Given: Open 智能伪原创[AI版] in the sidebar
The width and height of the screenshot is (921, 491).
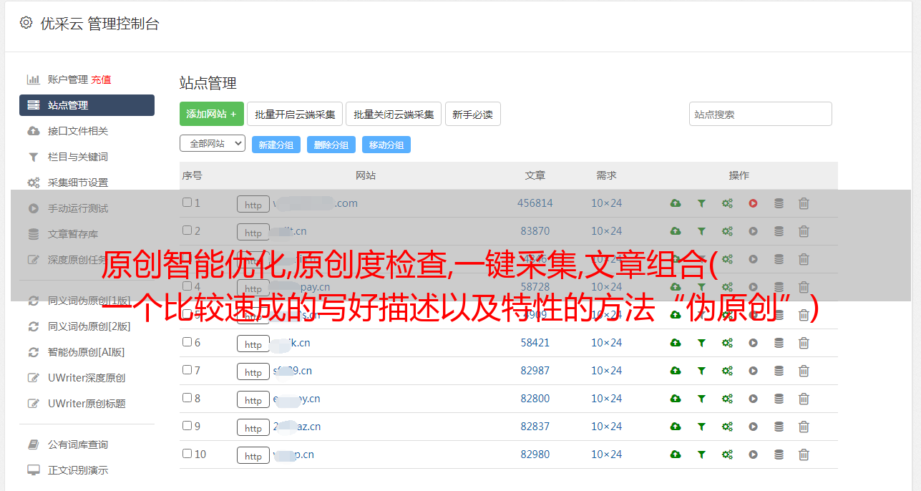Looking at the screenshot, I should pyautogui.click(x=87, y=352).
